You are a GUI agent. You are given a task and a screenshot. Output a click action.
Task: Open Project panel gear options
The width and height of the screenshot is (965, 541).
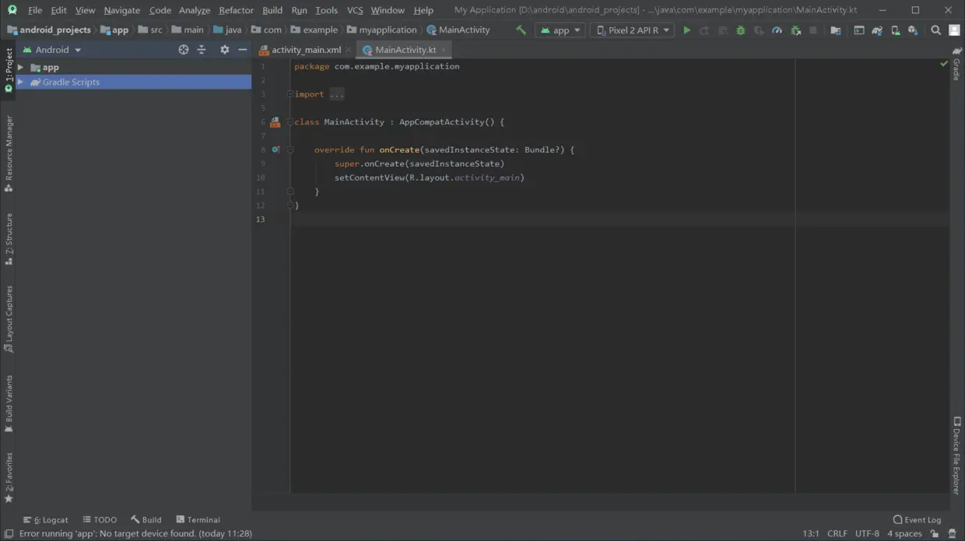(x=224, y=50)
